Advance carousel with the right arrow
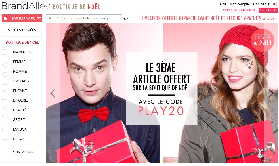This screenshot has height=166, width=279. pyautogui.click(x=271, y=93)
